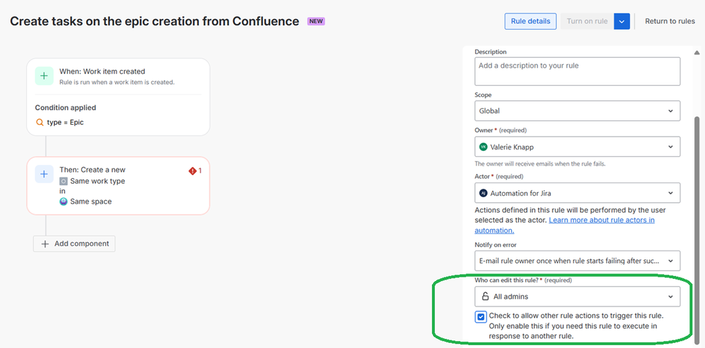Open the arrow menu next to Turn on rule

(x=622, y=21)
